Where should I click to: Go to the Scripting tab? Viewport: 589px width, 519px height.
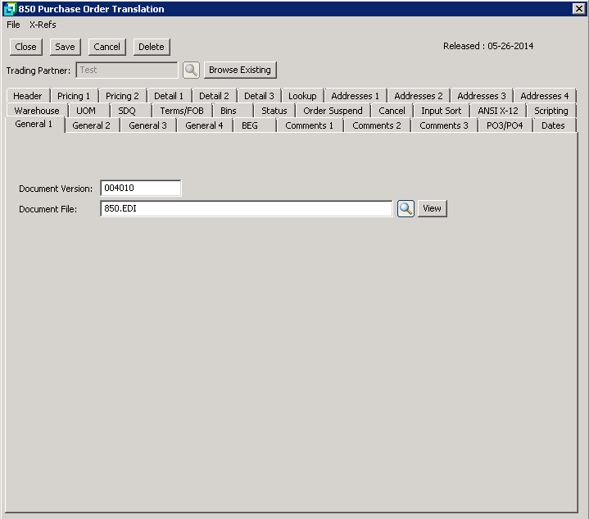tap(550, 111)
